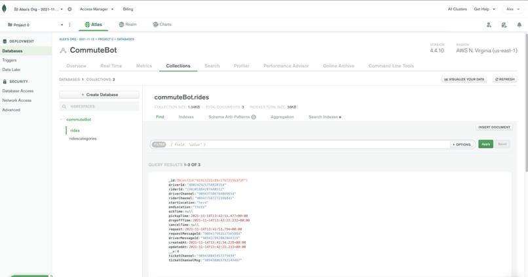
Task: Switch to Charts tab
Action: [162, 25]
